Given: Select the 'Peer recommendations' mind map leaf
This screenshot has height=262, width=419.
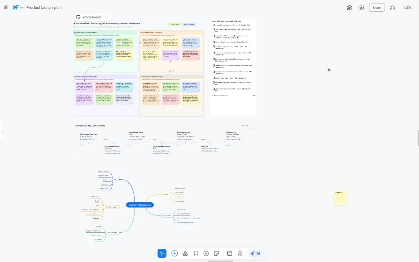Looking at the screenshot, I should click(x=183, y=214).
